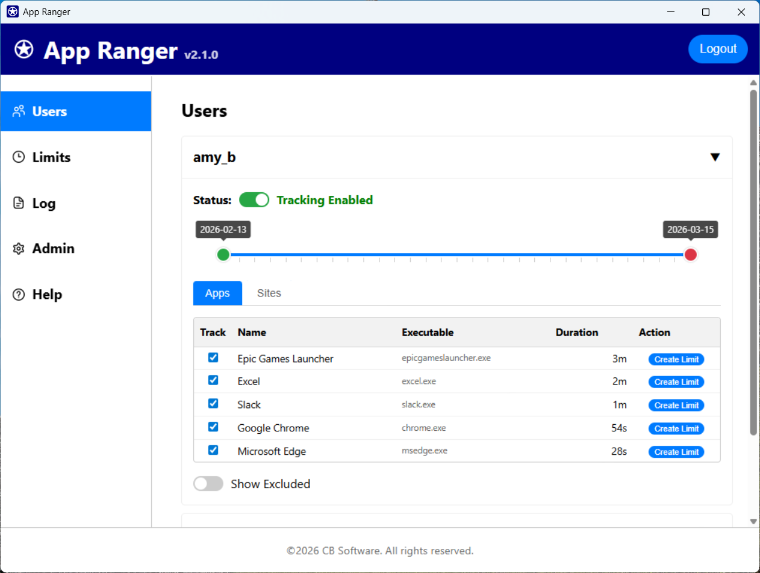This screenshot has height=573, width=760.
Task: Click the Limits clock icon in sidebar
Action: click(x=19, y=157)
